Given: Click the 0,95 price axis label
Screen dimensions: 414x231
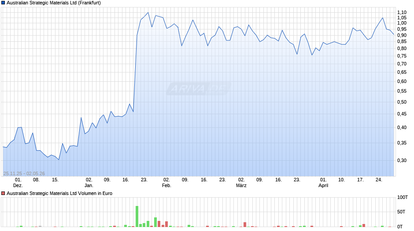Looking at the screenshot, I should click(x=402, y=29).
